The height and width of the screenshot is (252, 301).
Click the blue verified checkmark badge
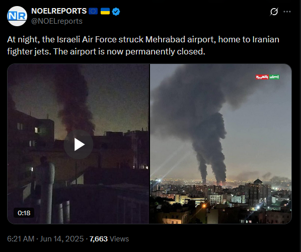116,12
